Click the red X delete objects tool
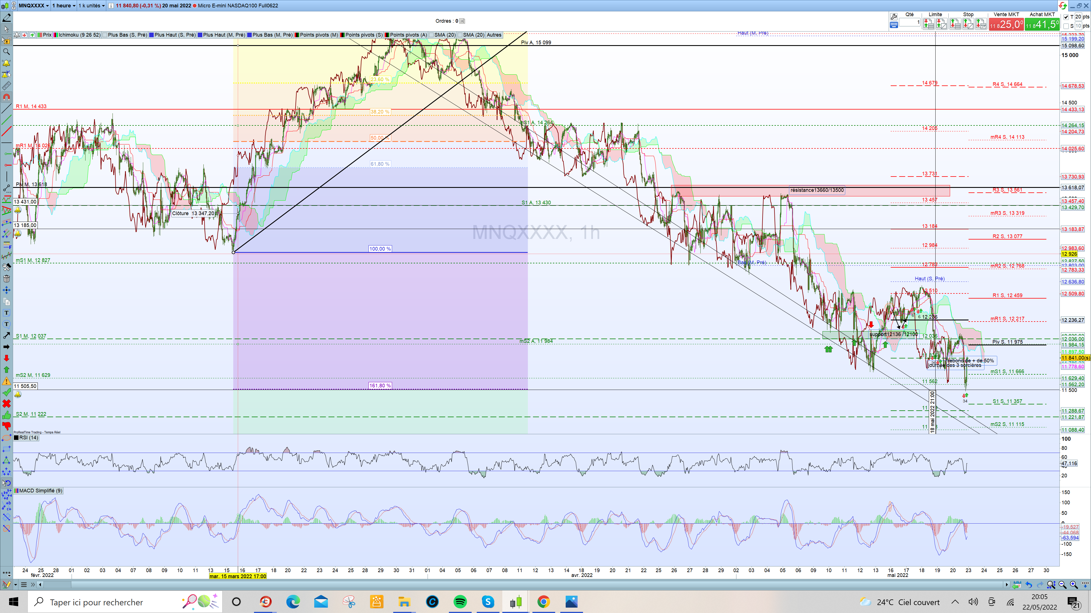 (6, 404)
